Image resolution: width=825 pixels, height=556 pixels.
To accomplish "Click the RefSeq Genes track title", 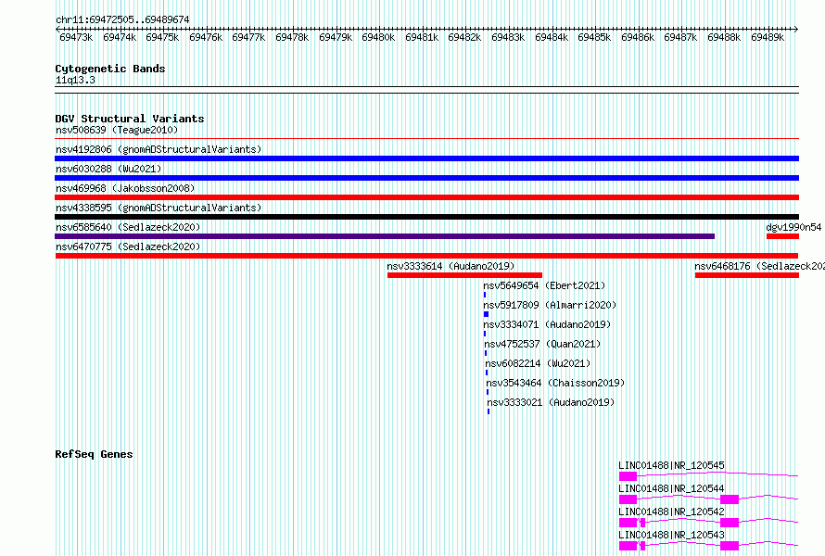I will (x=94, y=454).
